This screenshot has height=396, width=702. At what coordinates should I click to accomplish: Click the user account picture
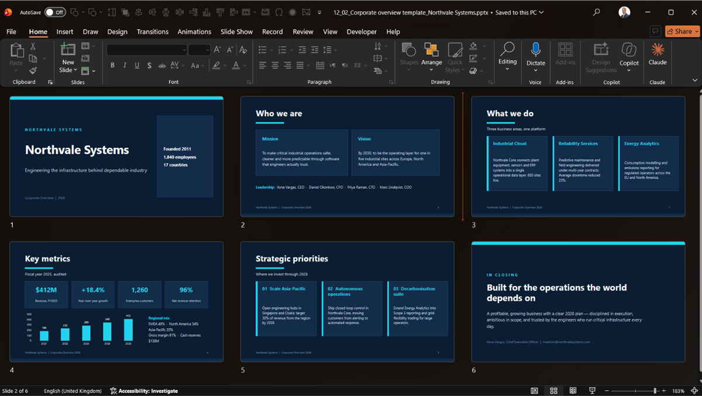[625, 12]
